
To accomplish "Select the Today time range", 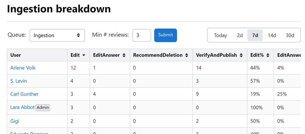I will coord(220,35).
